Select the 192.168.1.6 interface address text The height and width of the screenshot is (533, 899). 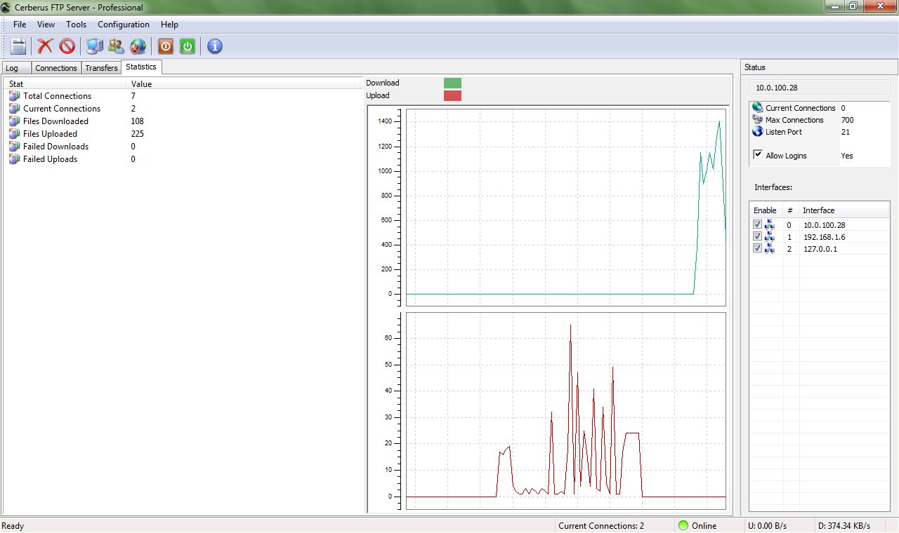pyautogui.click(x=824, y=237)
